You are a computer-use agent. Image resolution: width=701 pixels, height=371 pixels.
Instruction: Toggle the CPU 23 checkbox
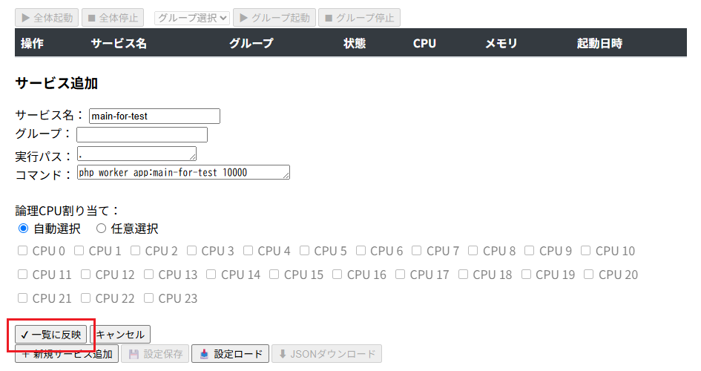pyautogui.click(x=149, y=298)
